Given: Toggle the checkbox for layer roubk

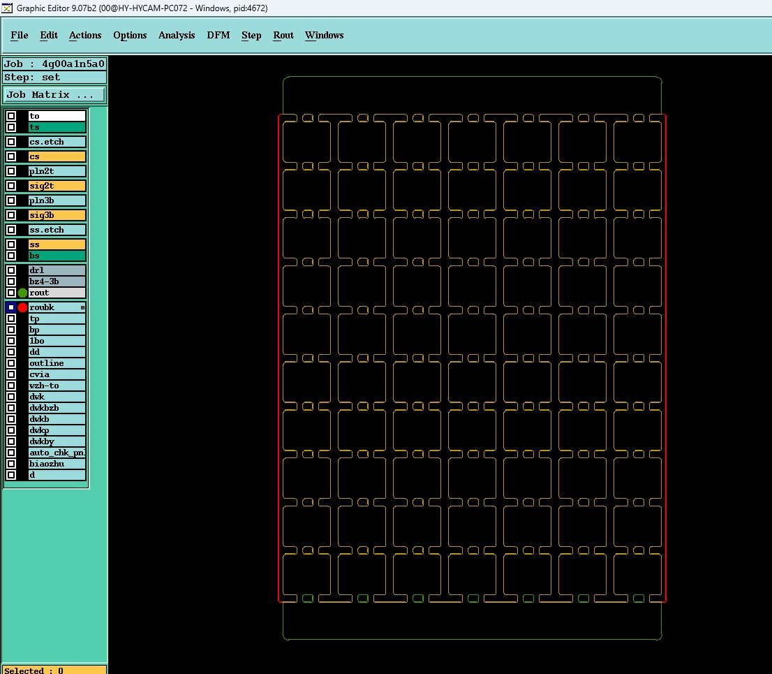Looking at the screenshot, I should click(x=11, y=308).
